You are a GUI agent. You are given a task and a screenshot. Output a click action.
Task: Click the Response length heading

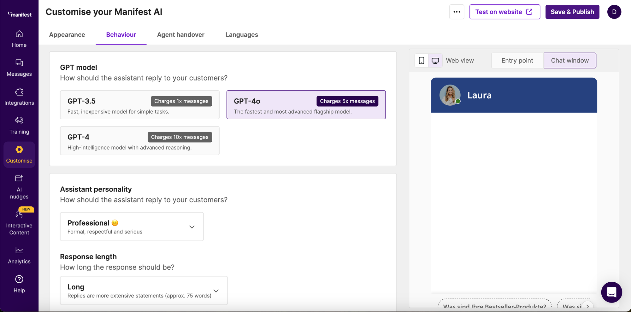pos(88,257)
